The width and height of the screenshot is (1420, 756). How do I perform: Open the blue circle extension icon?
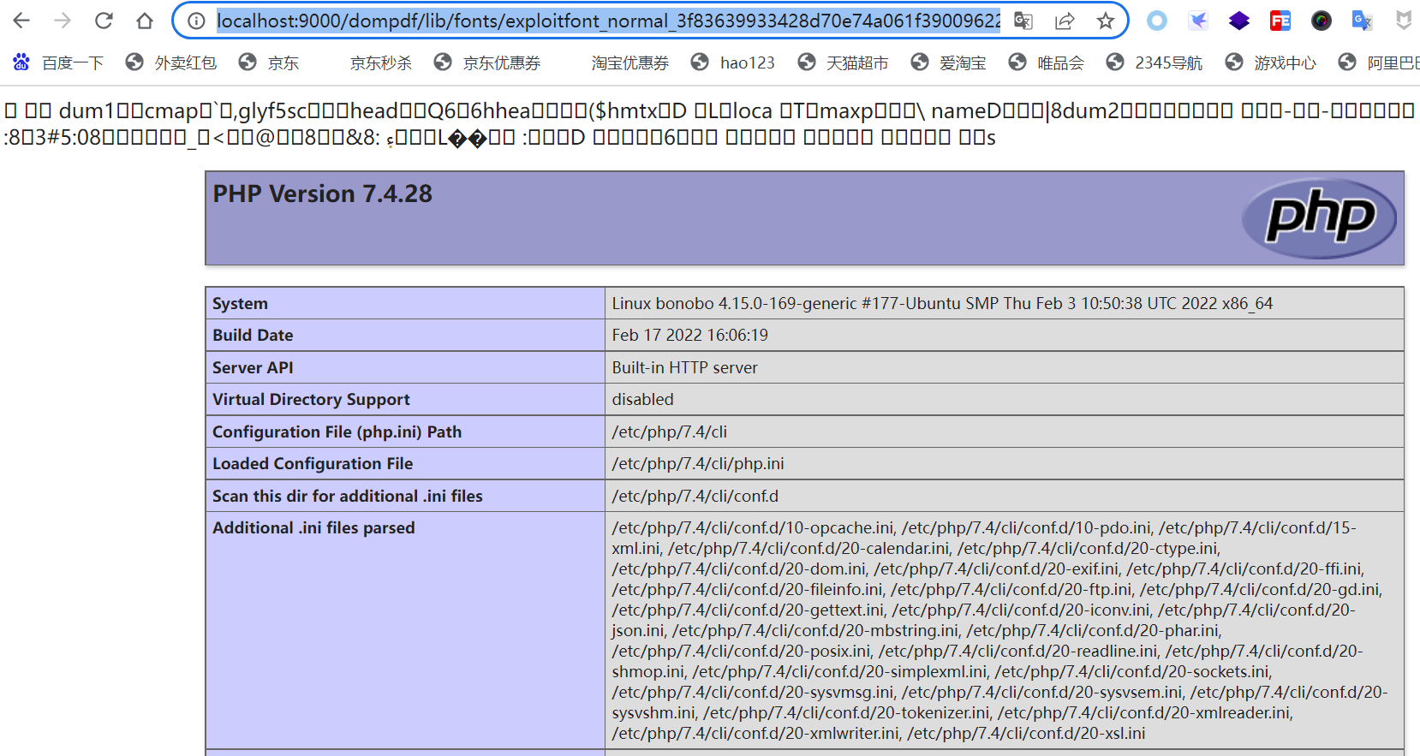pyautogui.click(x=1157, y=21)
